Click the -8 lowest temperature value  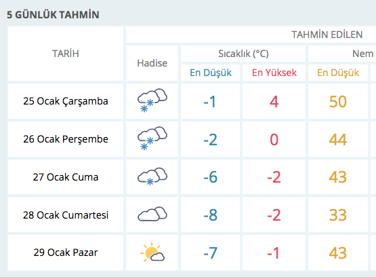point(210,215)
